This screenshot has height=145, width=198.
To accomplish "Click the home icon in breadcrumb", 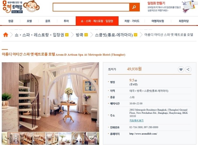I will tap(6, 35).
